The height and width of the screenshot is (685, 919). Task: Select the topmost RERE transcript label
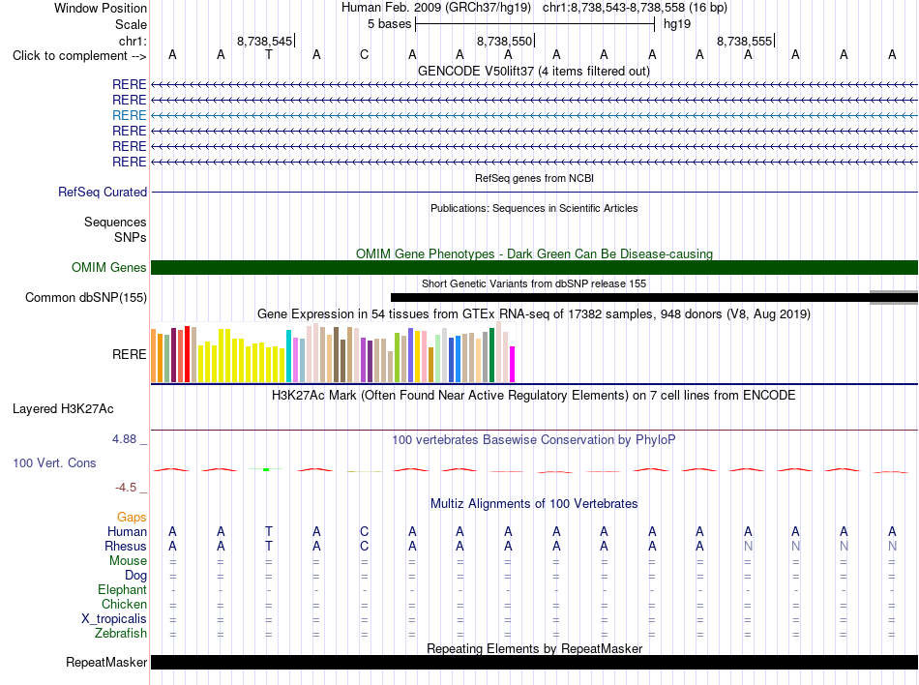tap(129, 84)
